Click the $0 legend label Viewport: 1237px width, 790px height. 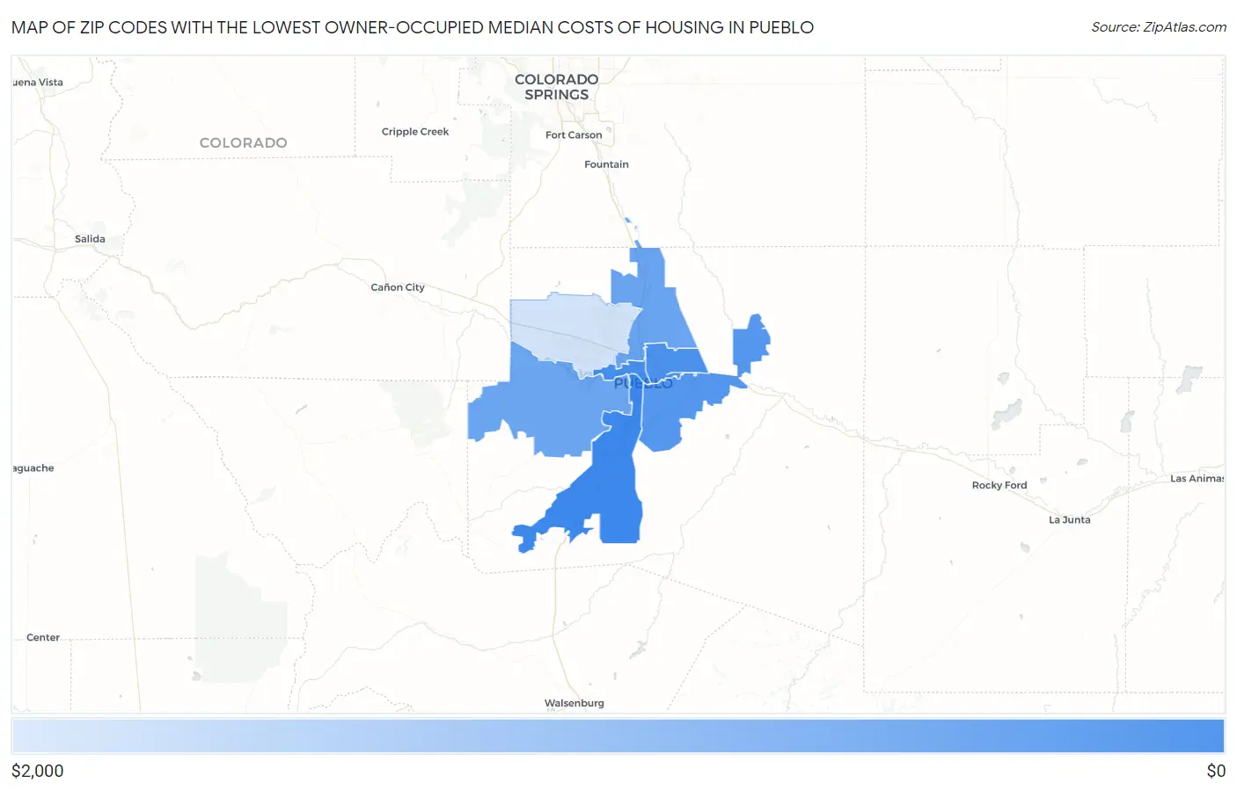pyautogui.click(x=1216, y=772)
